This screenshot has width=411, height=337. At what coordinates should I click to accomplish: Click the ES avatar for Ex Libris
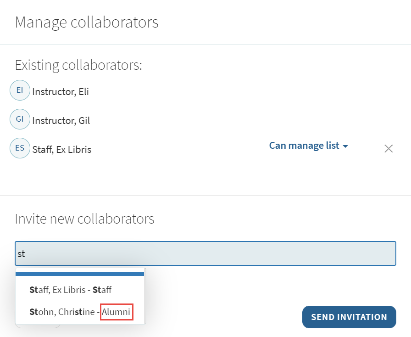(20, 148)
